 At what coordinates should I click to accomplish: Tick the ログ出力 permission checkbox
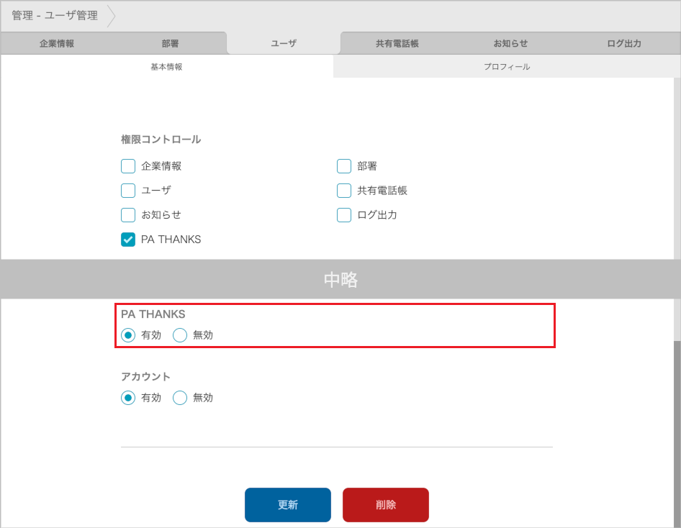pos(344,215)
